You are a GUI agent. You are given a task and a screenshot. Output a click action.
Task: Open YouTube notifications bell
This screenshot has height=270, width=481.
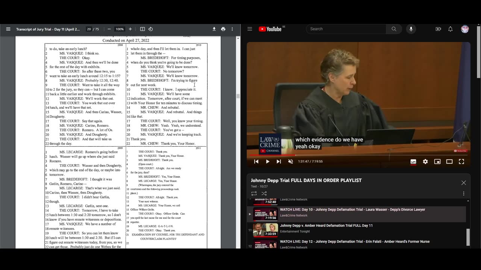click(450, 29)
